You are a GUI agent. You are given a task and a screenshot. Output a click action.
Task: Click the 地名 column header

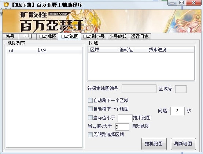point(59,50)
